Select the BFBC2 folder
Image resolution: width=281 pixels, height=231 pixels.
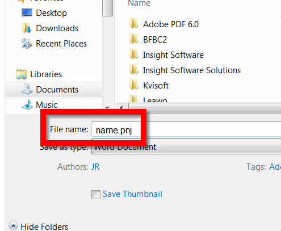click(148, 40)
